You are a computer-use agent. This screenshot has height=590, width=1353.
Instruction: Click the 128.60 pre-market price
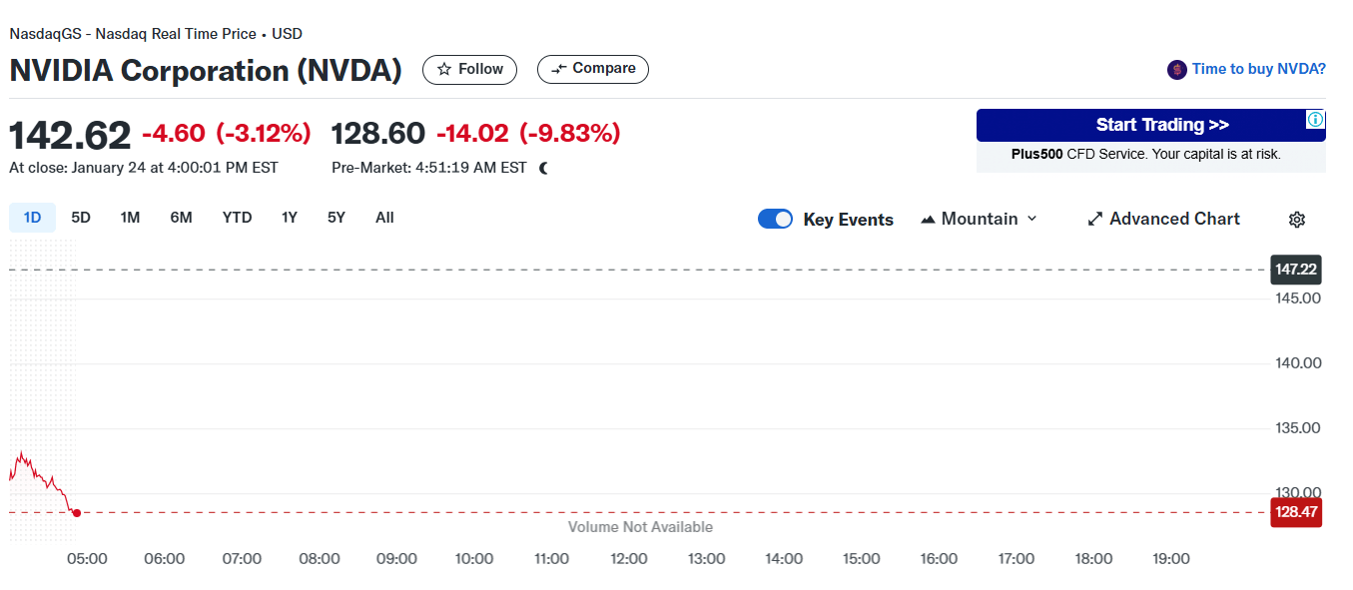(x=378, y=133)
